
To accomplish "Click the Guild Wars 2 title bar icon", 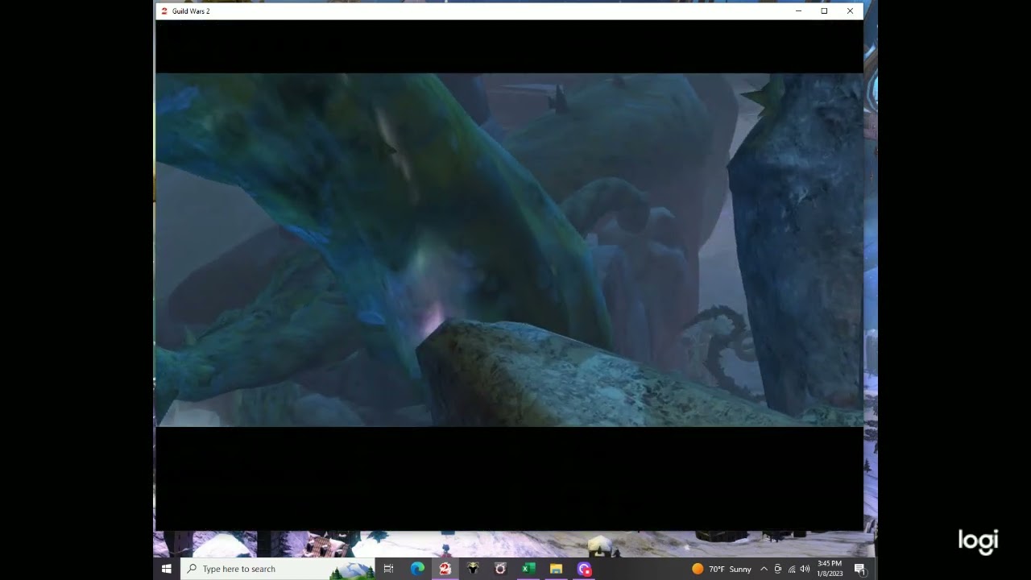I will tap(164, 11).
